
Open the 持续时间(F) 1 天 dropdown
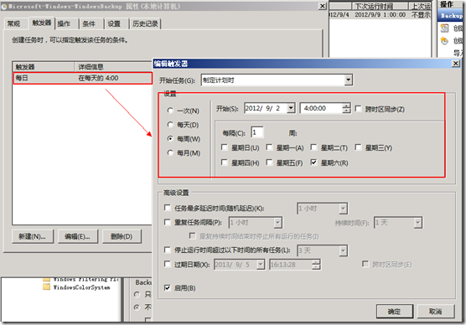point(418,223)
